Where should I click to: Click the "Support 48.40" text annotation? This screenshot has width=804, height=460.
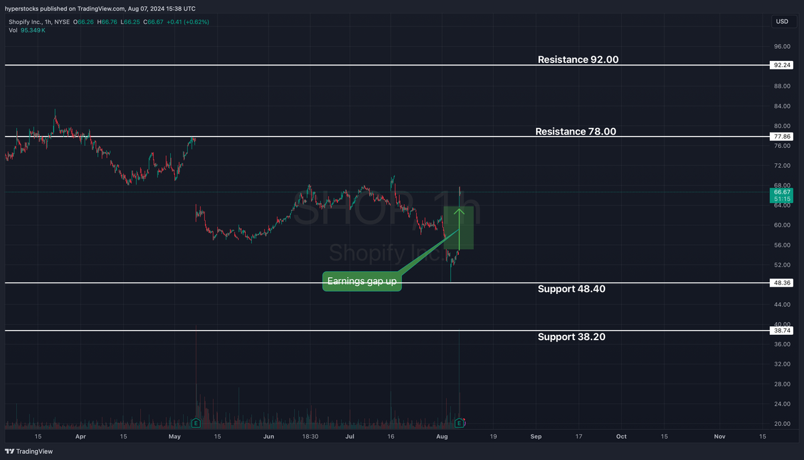tap(572, 289)
